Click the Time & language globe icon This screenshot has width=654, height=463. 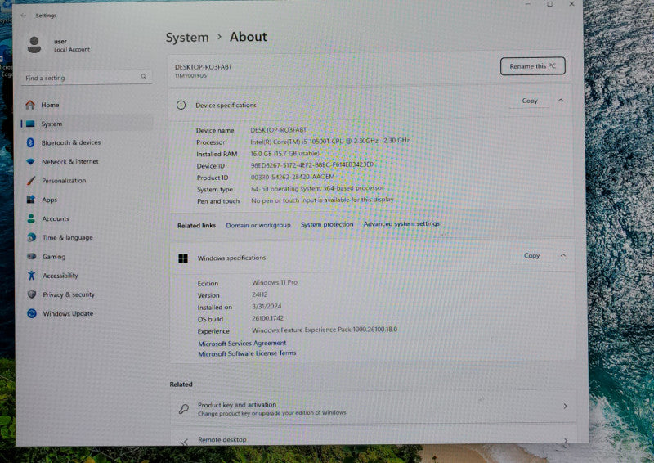[x=31, y=237]
